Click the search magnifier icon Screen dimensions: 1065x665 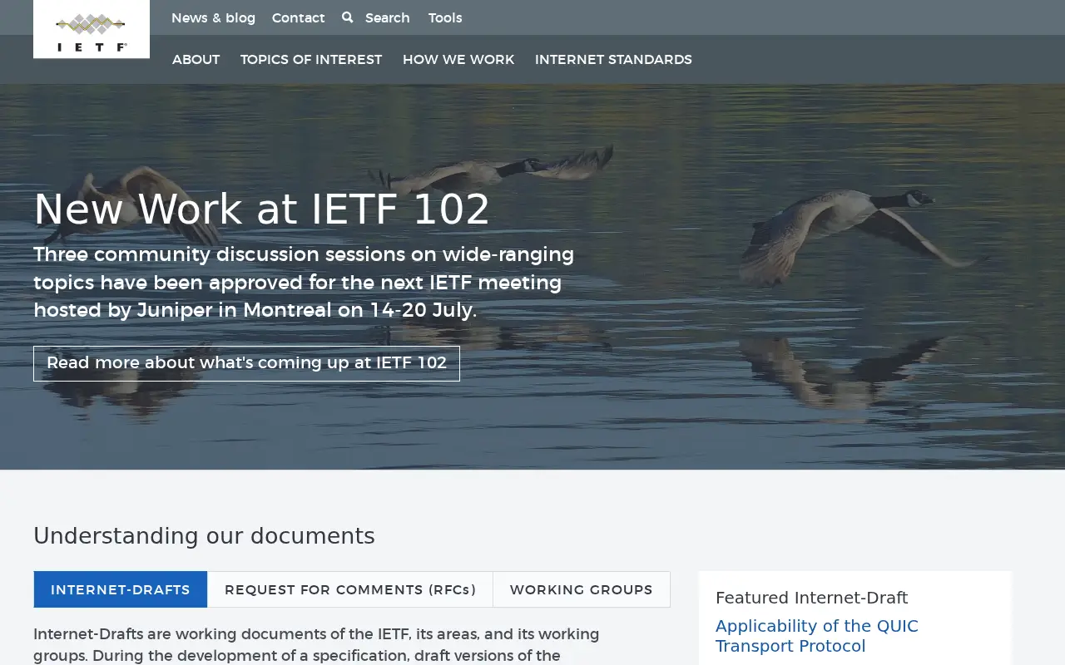click(x=347, y=17)
